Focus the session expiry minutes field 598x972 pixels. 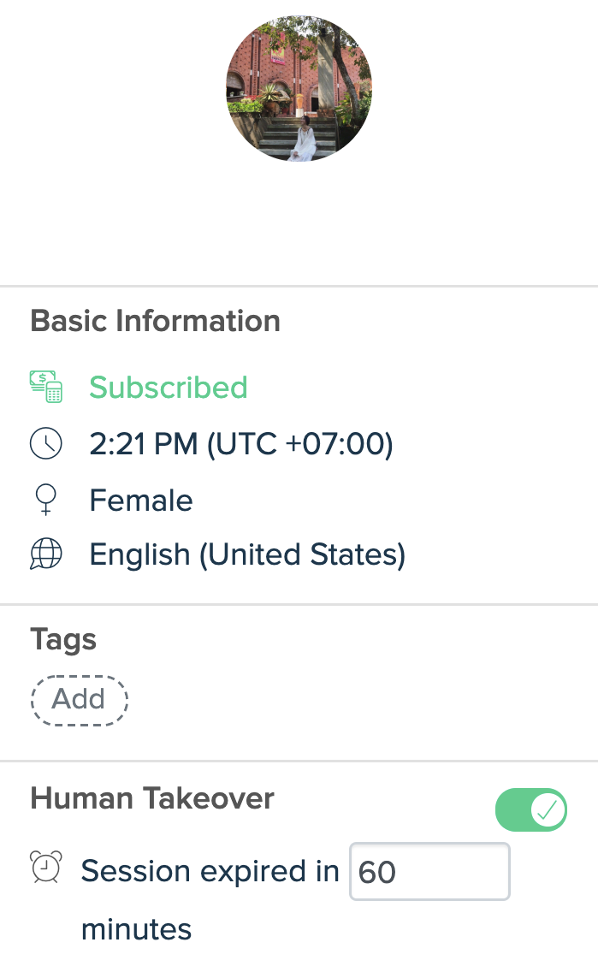coord(429,871)
